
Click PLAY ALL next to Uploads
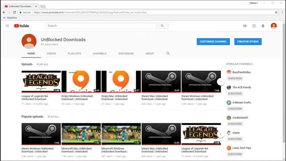pos(42,64)
